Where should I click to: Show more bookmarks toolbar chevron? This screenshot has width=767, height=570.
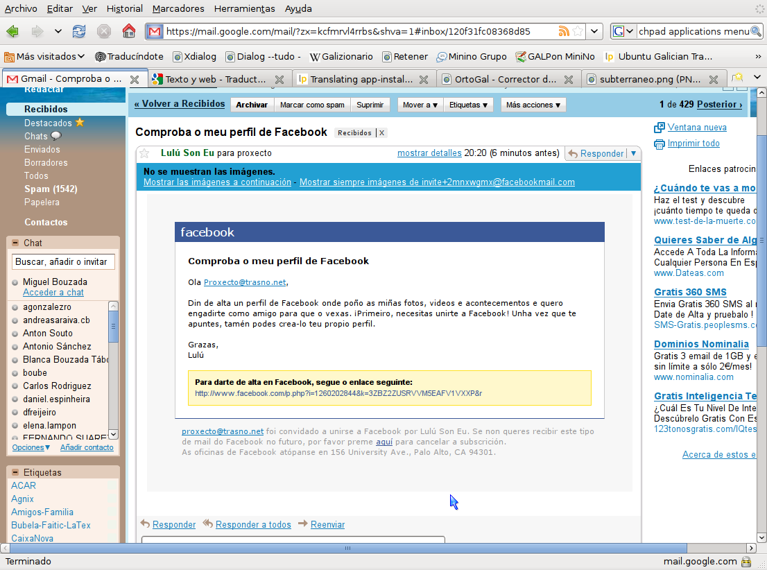pyautogui.click(x=758, y=57)
